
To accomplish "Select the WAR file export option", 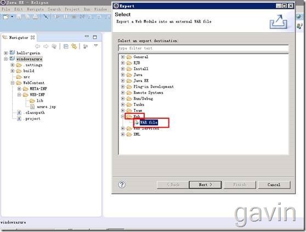I will tap(149, 123).
